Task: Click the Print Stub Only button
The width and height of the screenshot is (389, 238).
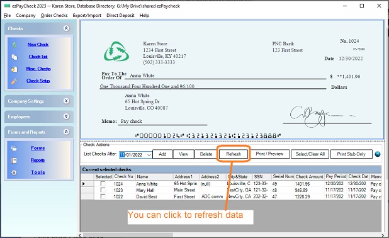Action: [351, 154]
